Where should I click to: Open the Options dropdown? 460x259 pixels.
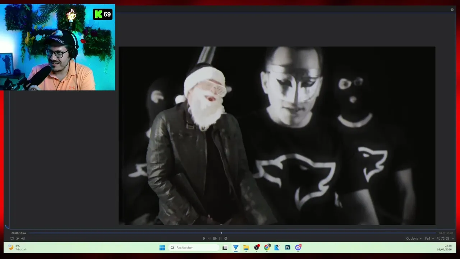(x=414, y=238)
